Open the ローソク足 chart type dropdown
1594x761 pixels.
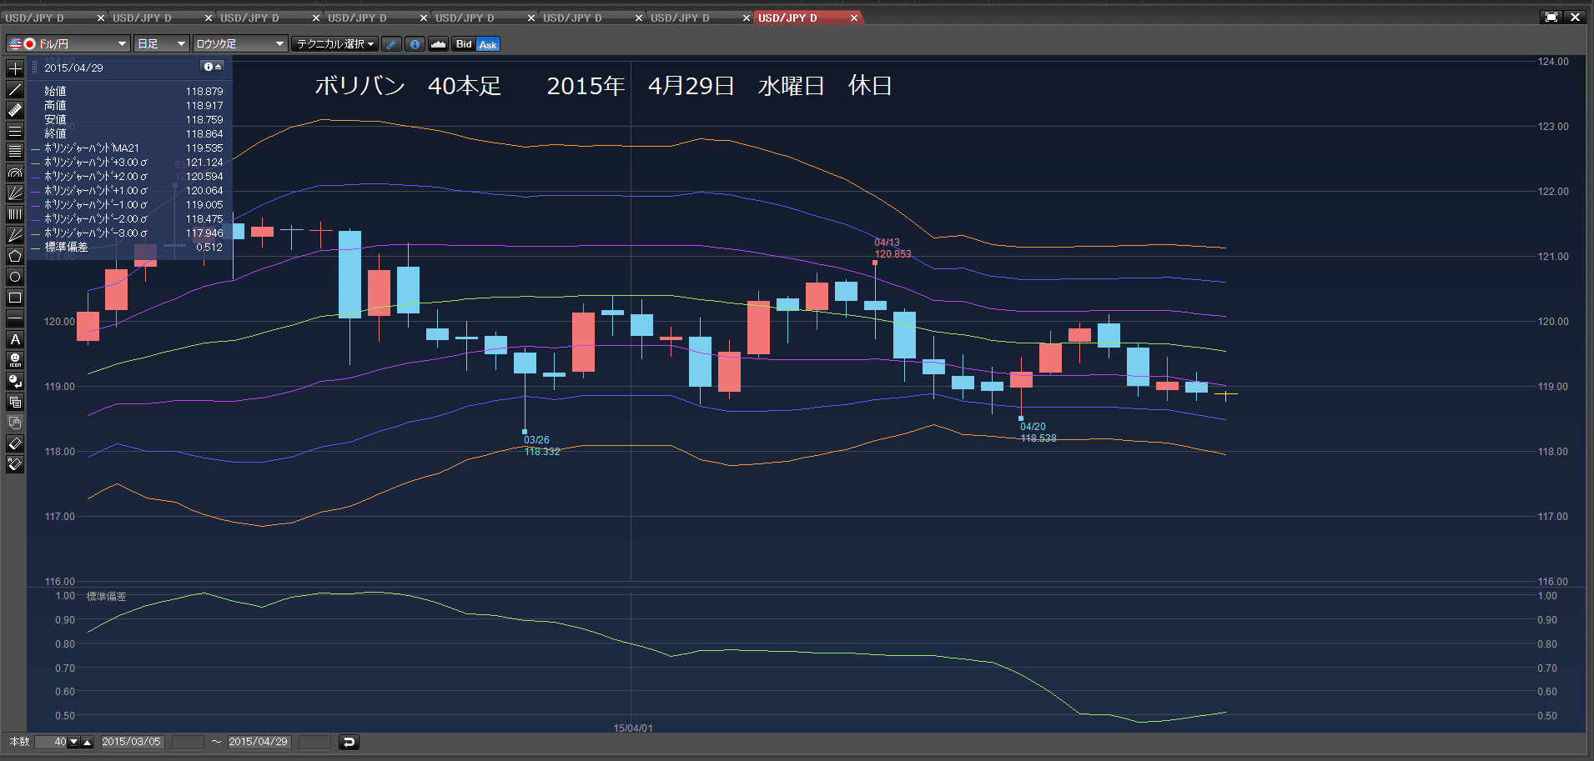[240, 44]
